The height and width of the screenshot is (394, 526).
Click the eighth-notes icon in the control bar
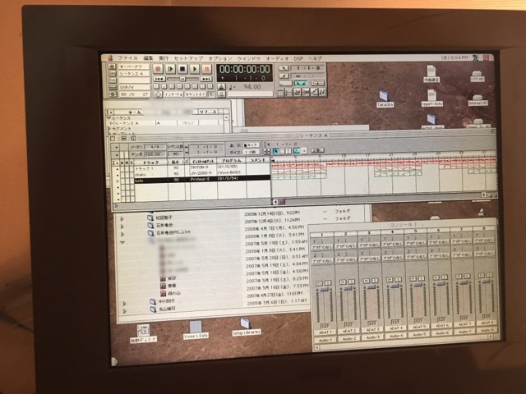tap(321, 92)
